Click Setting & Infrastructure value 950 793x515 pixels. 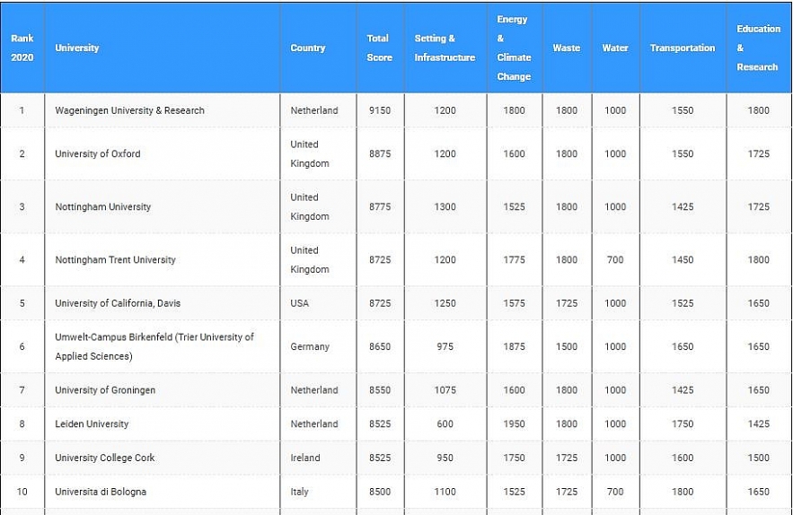tap(445, 458)
